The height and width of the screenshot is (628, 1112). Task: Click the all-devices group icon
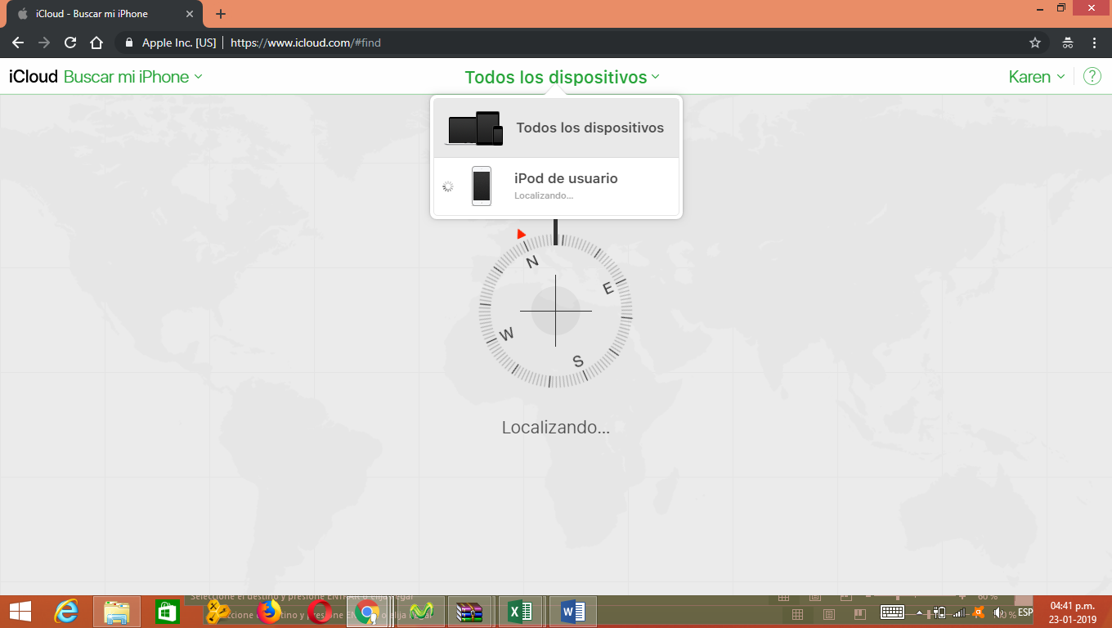coord(474,128)
